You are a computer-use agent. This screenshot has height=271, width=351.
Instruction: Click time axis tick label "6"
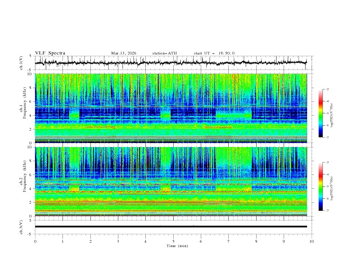pyautogui.click(x=201, y=241)
